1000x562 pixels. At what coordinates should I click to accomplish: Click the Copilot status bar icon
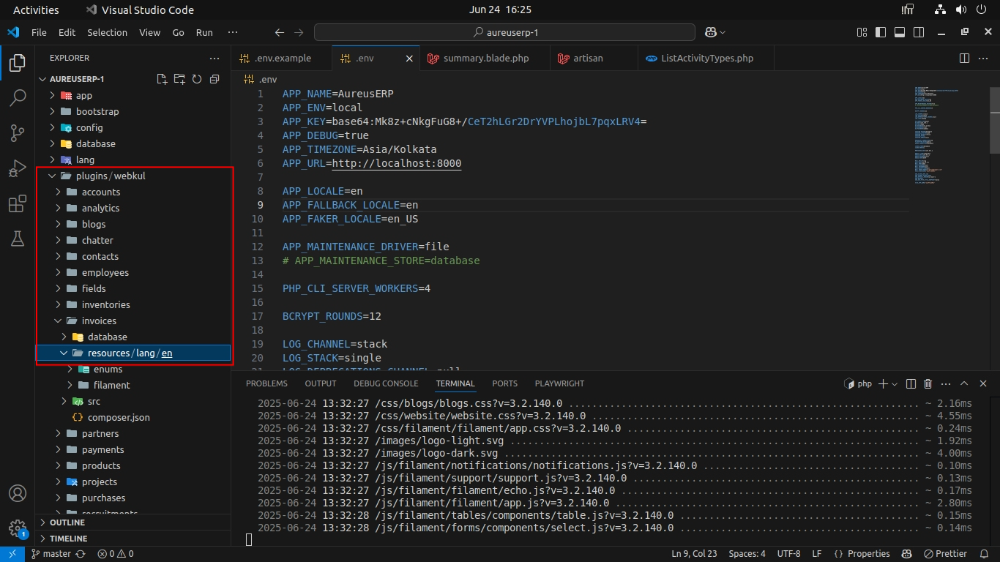tap(906, 554)
